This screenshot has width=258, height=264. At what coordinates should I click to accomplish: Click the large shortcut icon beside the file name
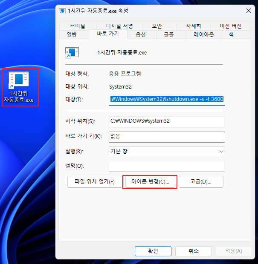(x=72, y=52)
